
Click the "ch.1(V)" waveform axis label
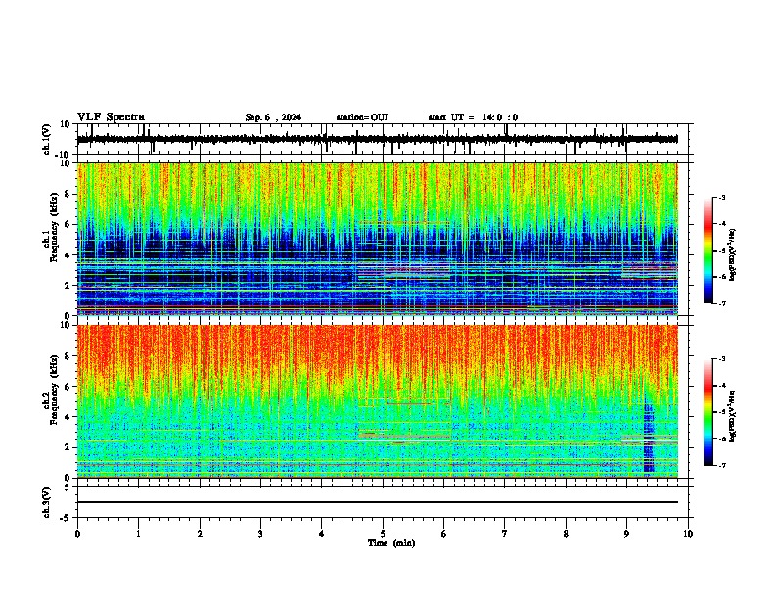point(47,139)
